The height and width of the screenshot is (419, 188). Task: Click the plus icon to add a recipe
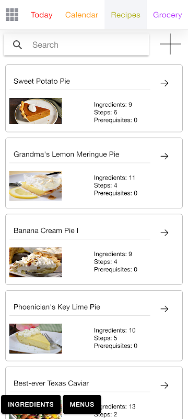[x=170, y=44]
